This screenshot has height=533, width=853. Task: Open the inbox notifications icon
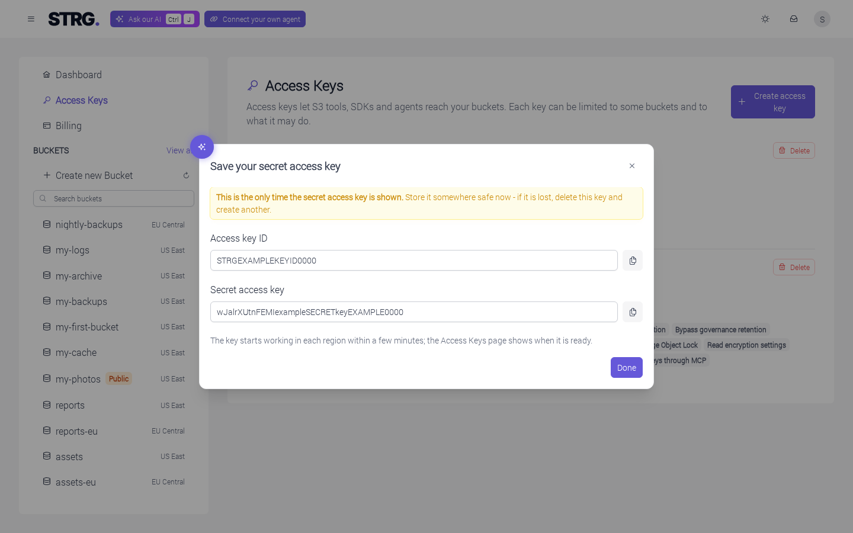point(794,19)
